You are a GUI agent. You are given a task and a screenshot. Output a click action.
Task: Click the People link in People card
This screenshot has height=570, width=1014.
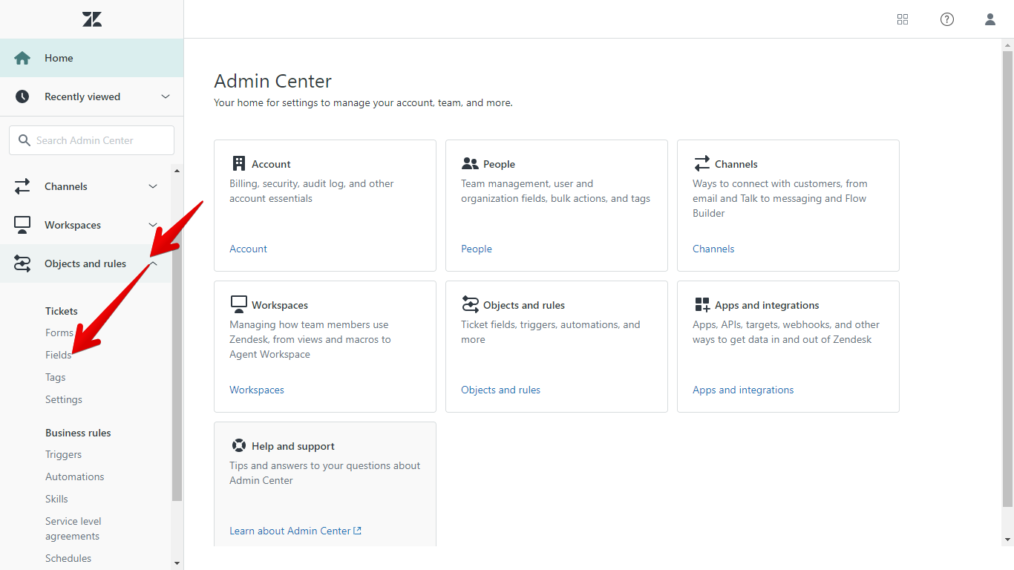point(477,249)
